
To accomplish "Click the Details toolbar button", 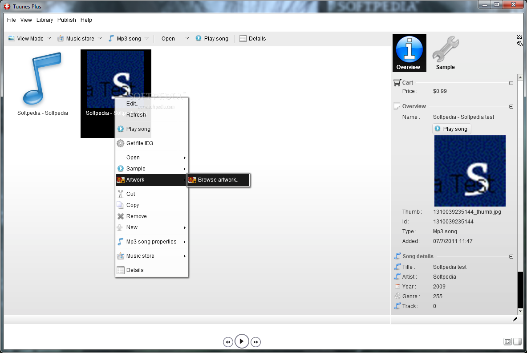I will 253,38.
